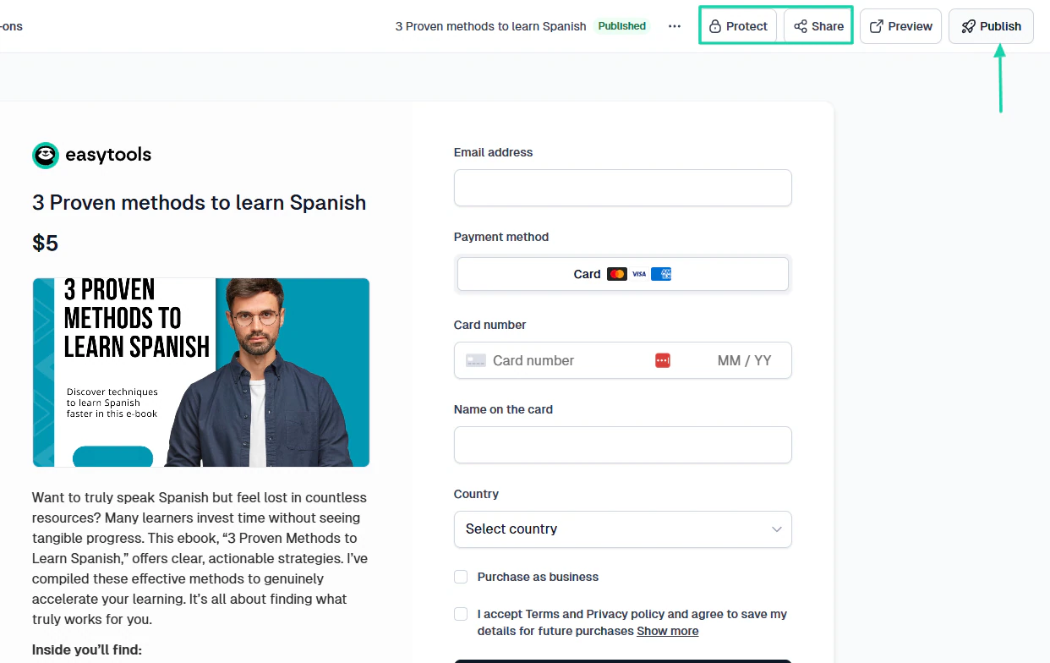This screenshot has width=1050, height=663.
Task: Click the easytools sloth logo
Action: coord(46,155)
